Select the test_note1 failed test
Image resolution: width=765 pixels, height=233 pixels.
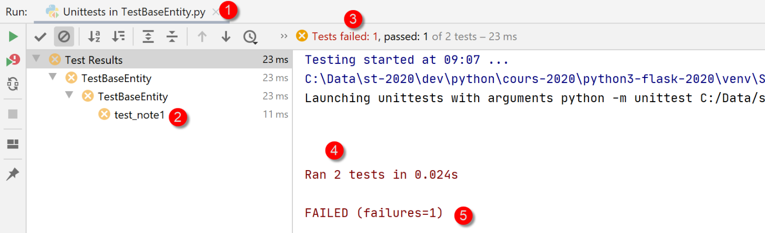coord(139,115)
